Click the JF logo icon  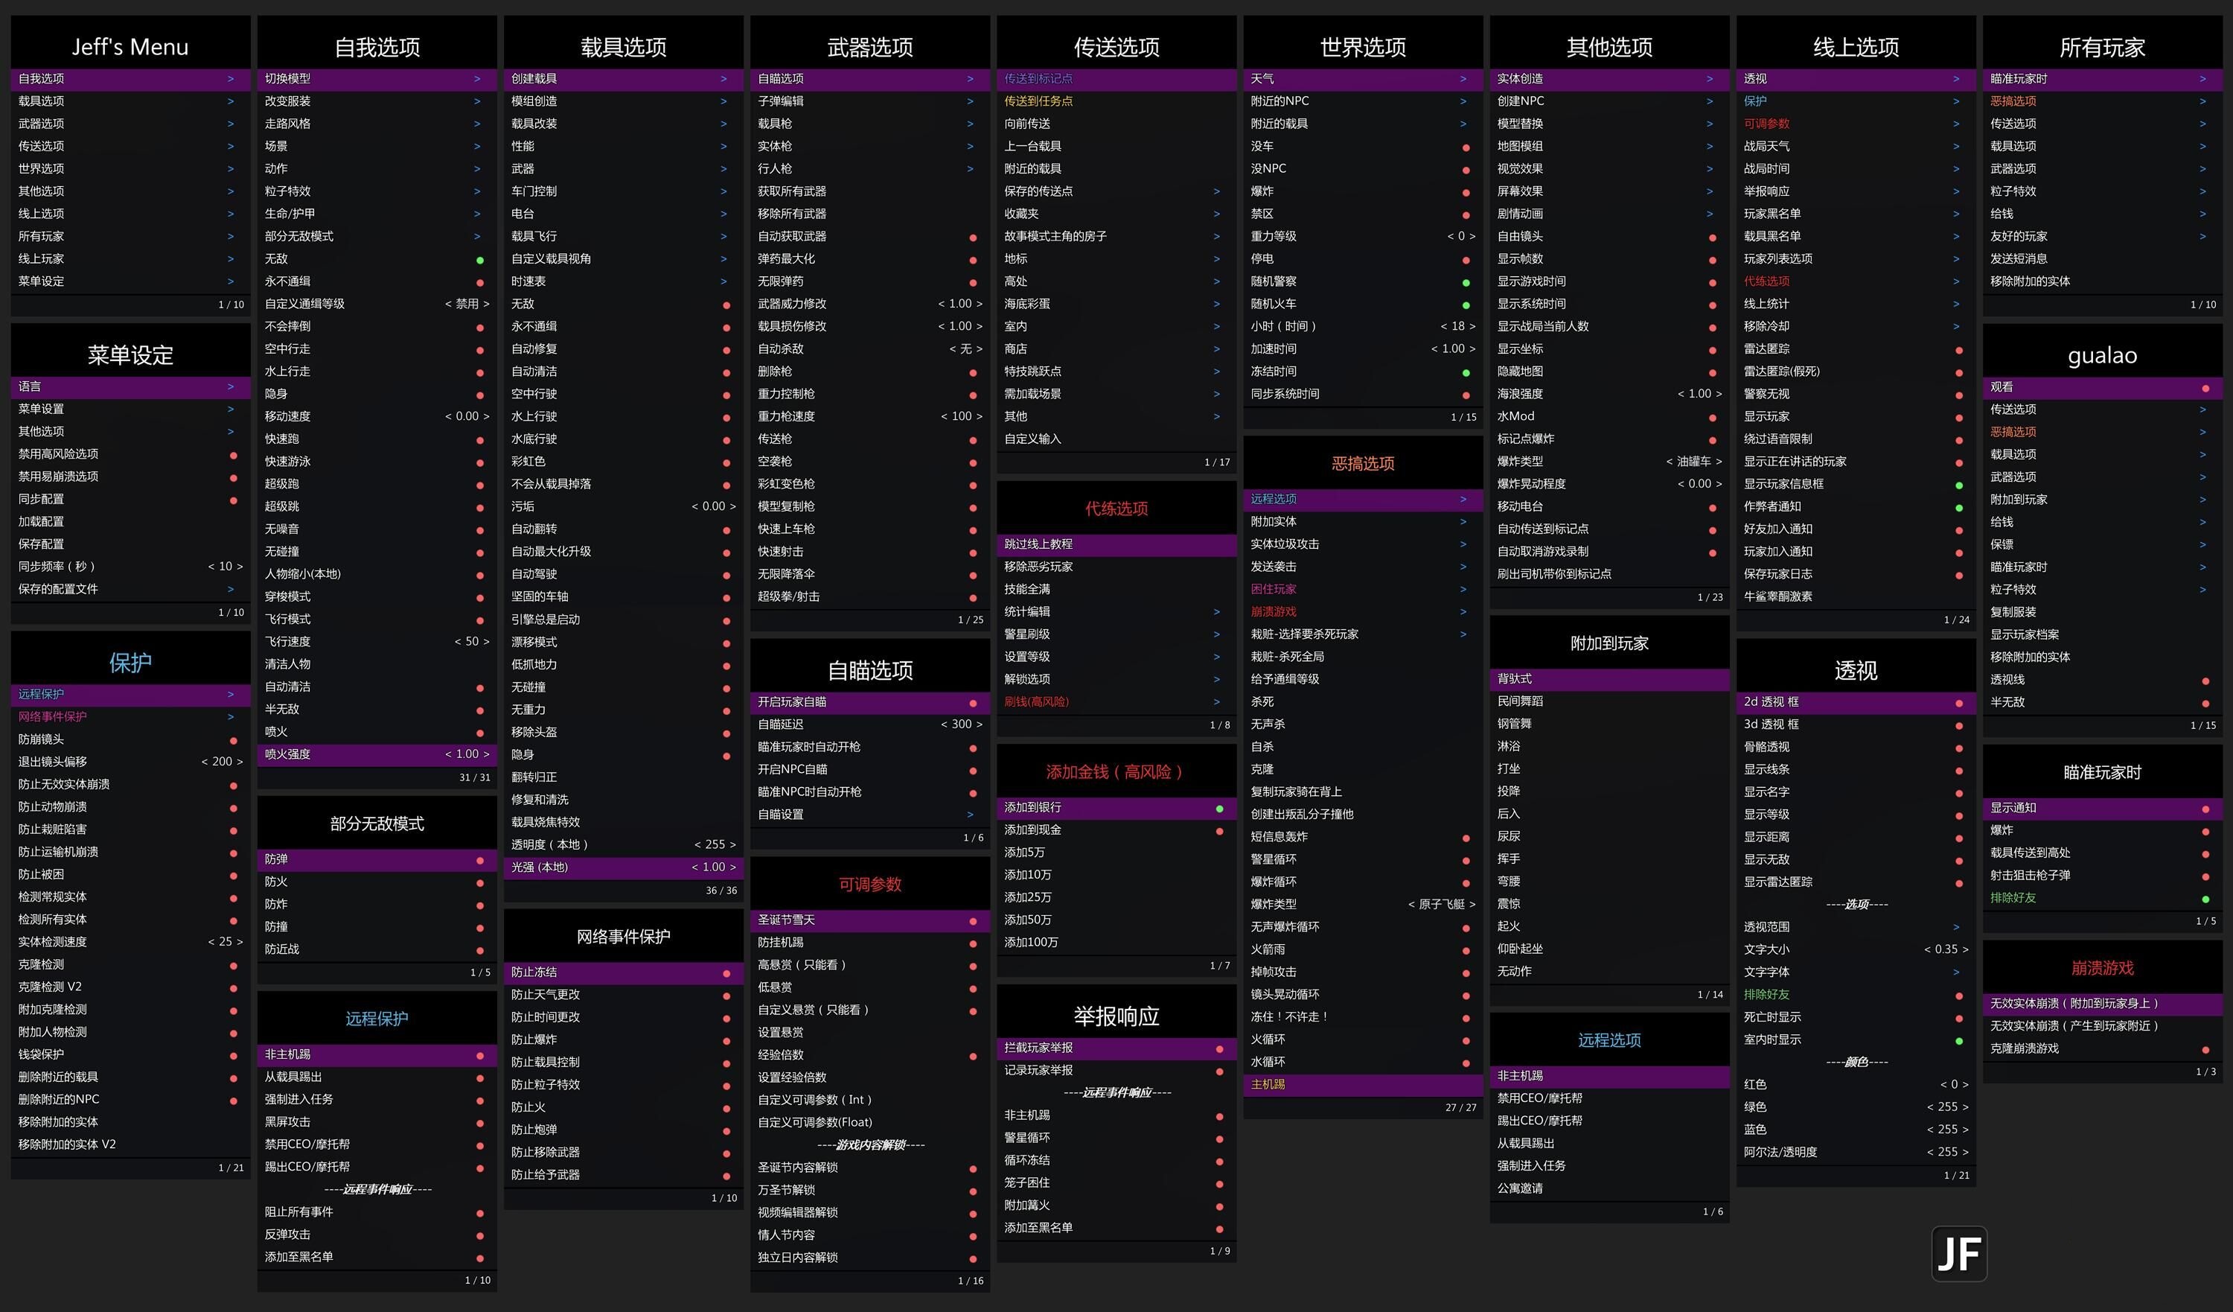click(1958, 1253)
